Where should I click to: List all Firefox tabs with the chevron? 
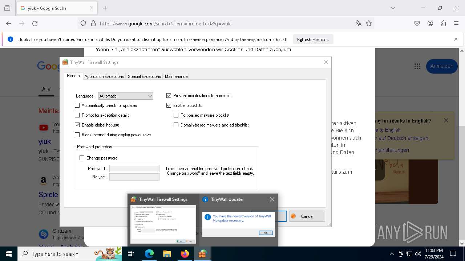[393, 8]
